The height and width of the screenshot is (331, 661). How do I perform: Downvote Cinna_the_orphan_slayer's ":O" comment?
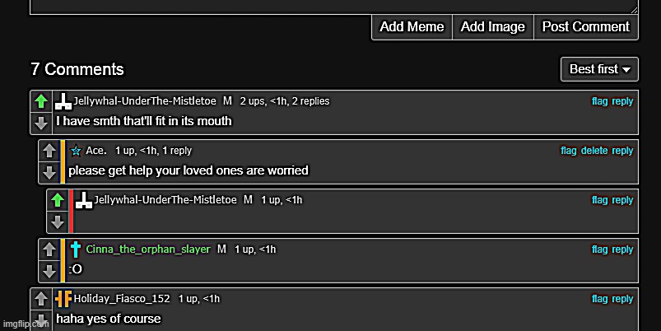[49, 271]
